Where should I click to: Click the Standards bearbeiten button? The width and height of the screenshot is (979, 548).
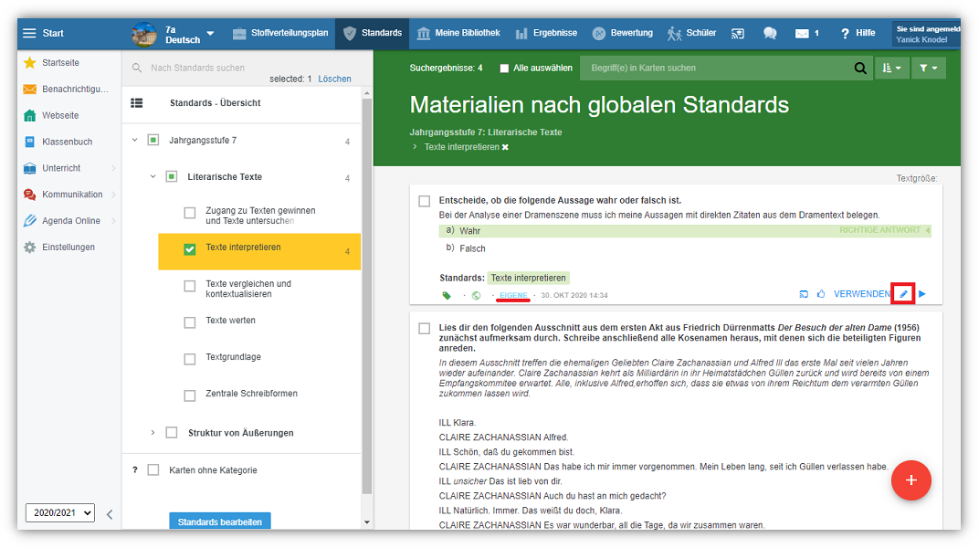pos(220,522)
